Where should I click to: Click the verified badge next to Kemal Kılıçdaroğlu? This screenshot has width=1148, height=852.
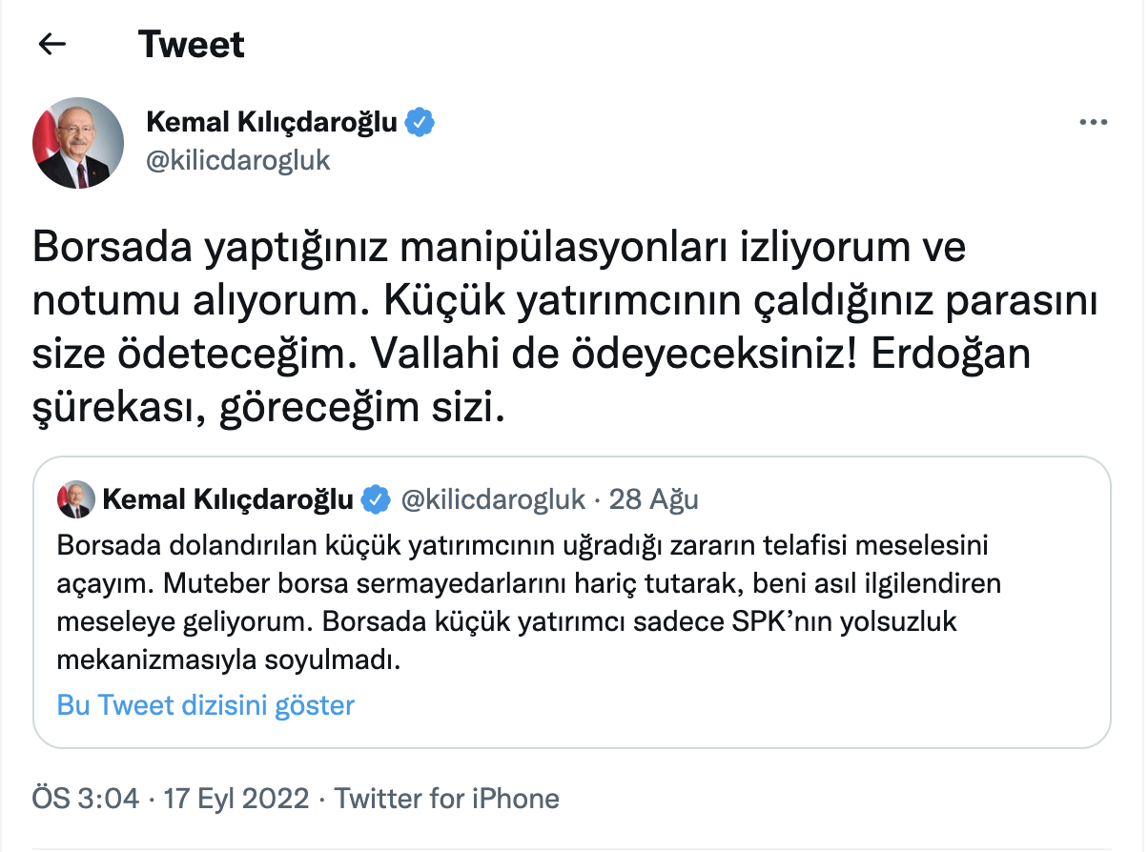420,122
